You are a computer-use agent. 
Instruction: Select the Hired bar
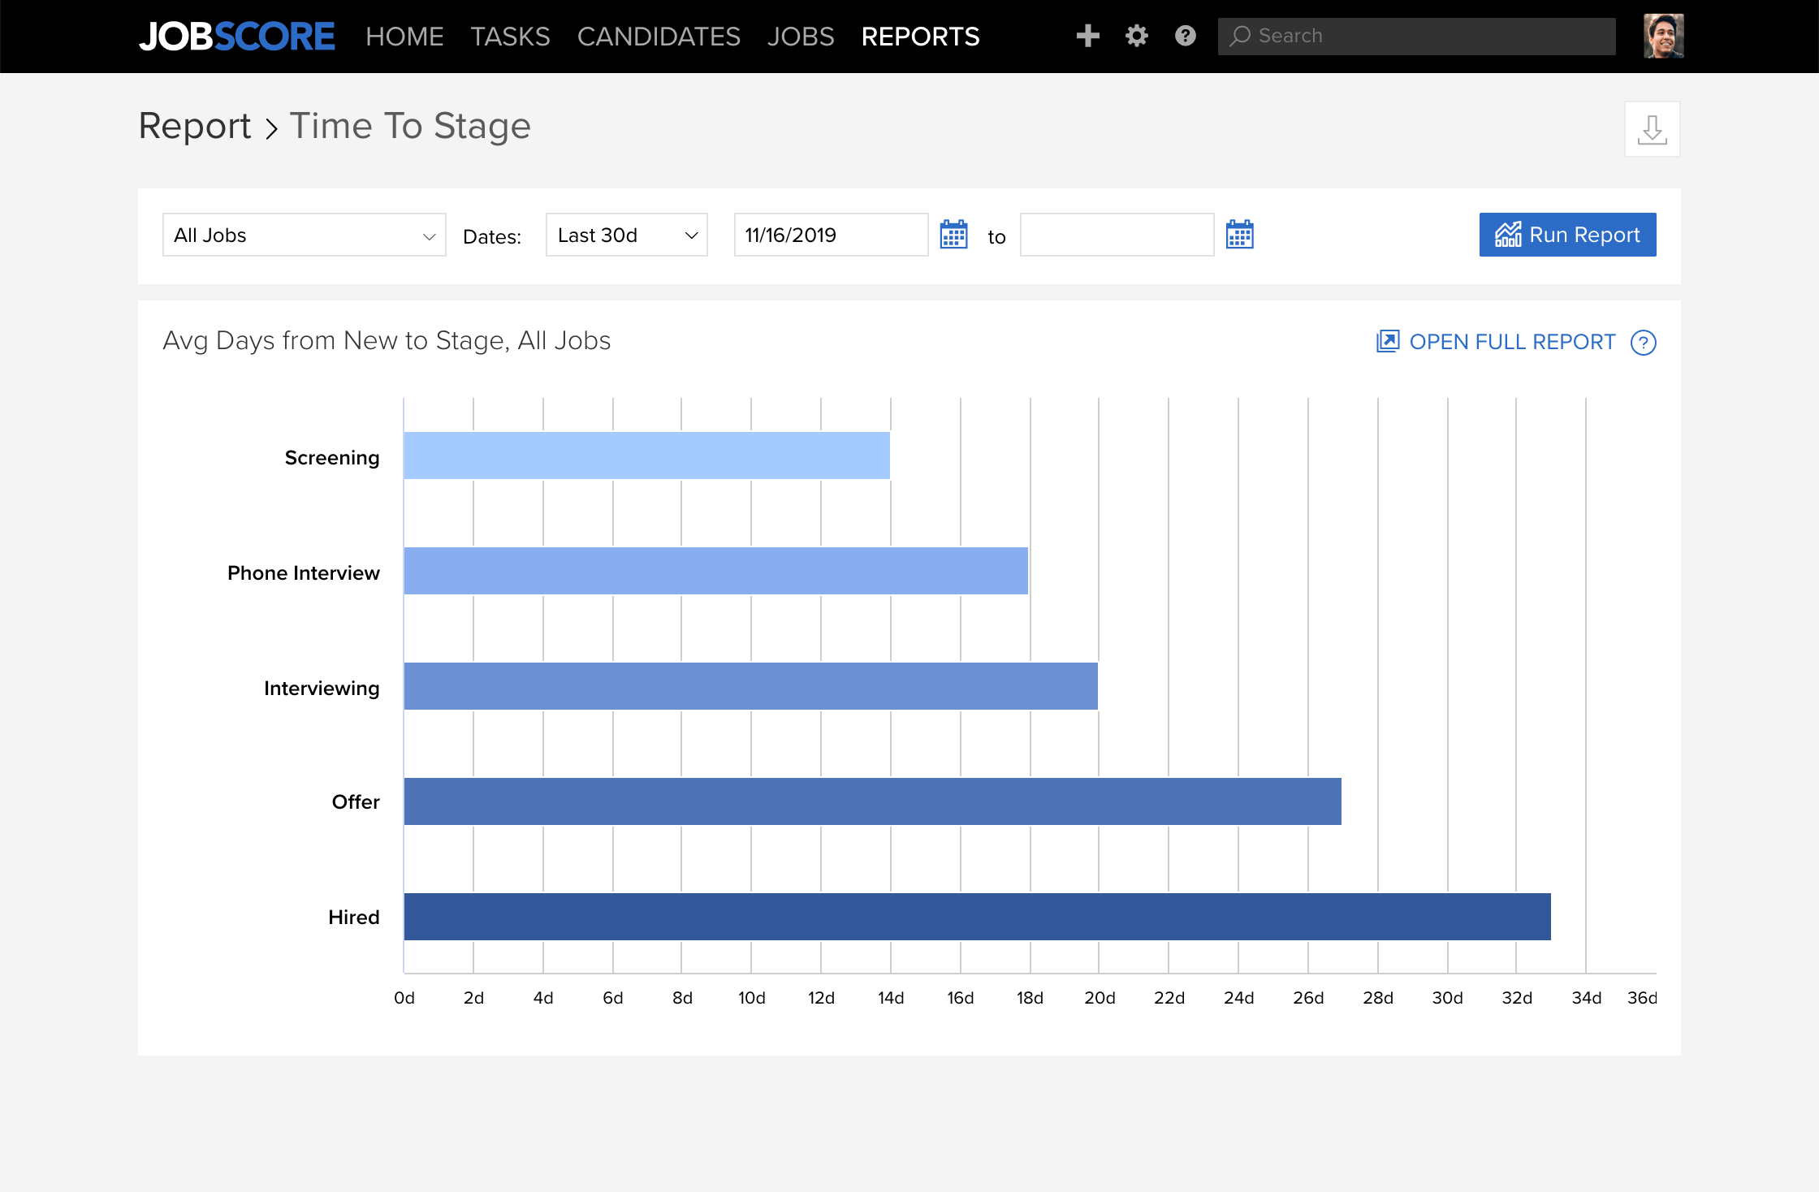(x=977, y=917)
